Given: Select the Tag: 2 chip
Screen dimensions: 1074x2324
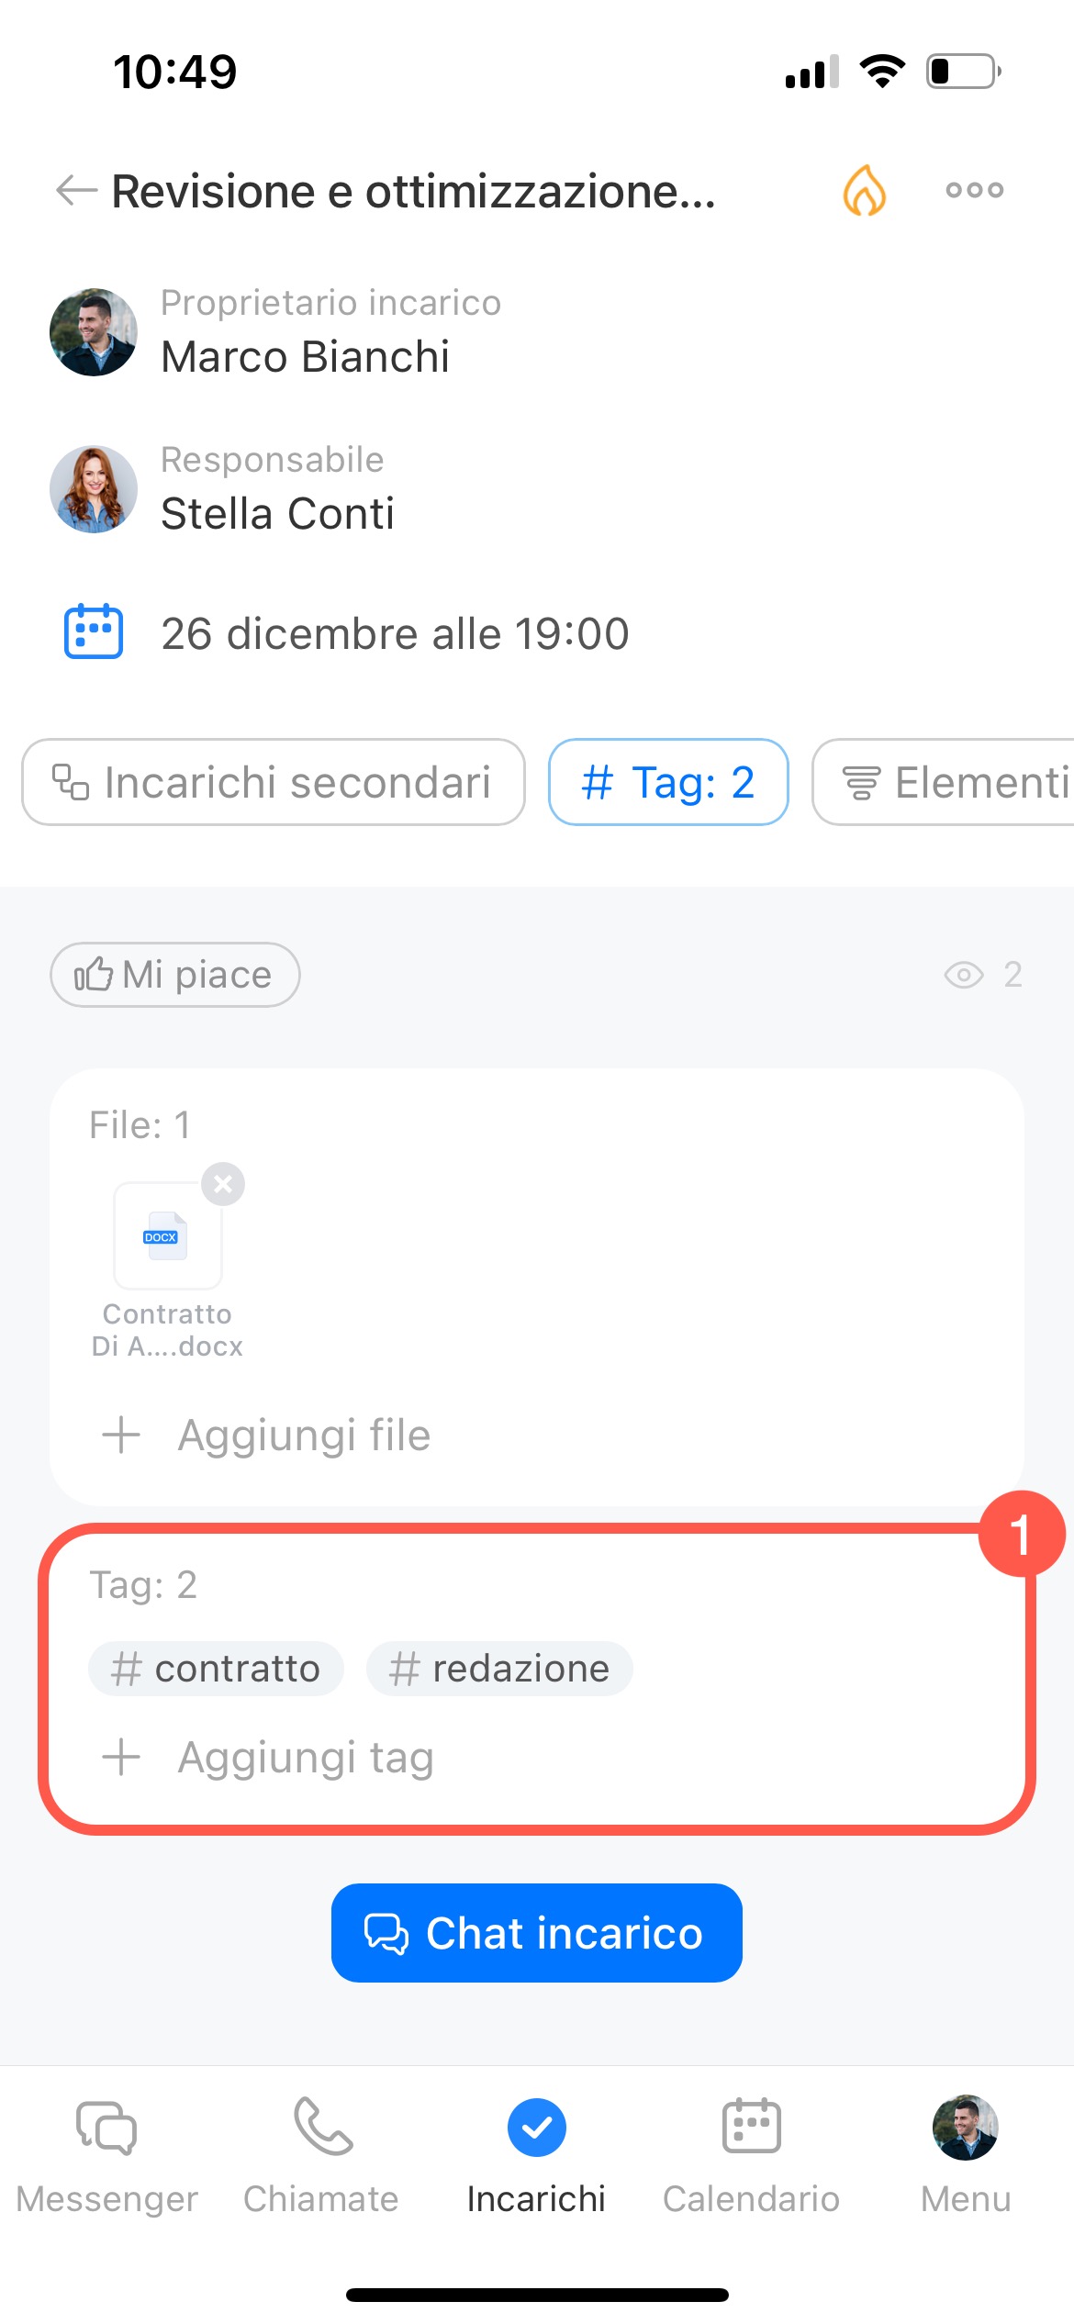Looking at the screenshot, I should pos(668,782).
